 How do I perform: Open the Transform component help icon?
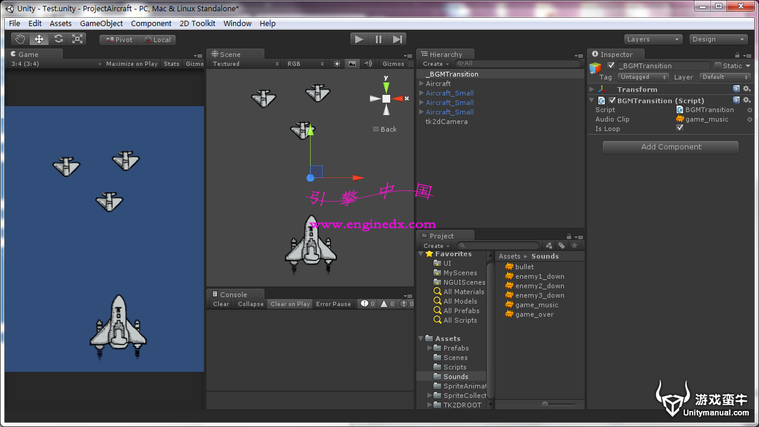736,89
